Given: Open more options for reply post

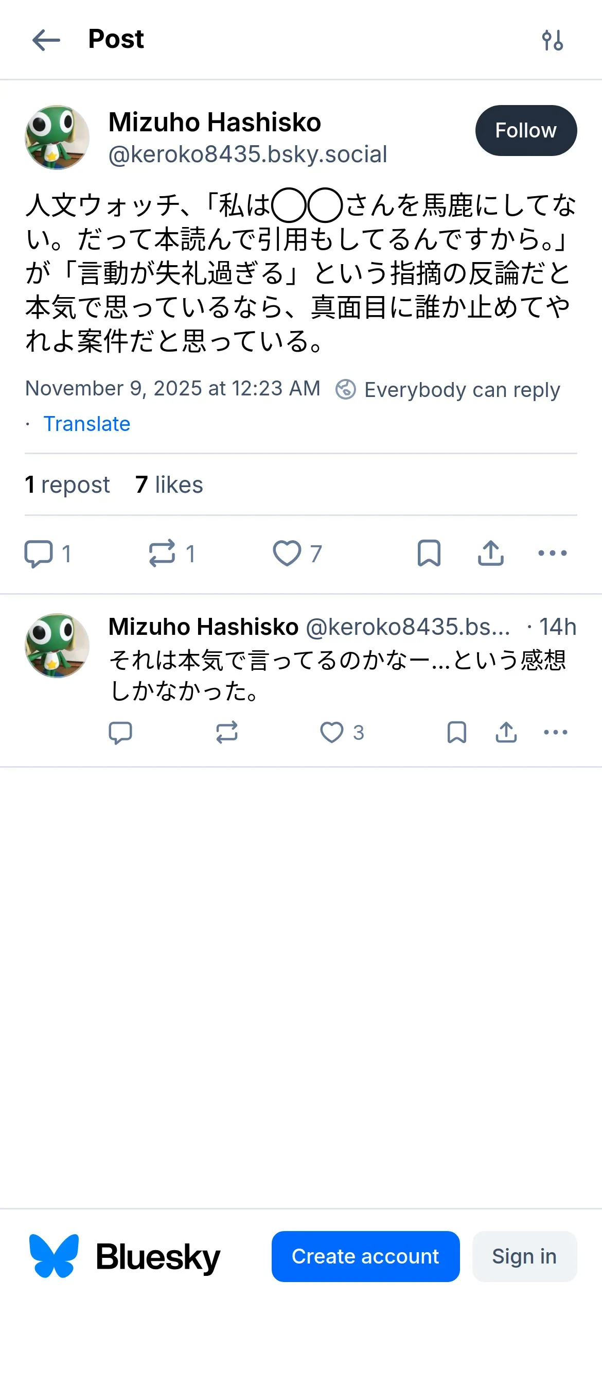Looking at the screenshot, I should (555, 732).
